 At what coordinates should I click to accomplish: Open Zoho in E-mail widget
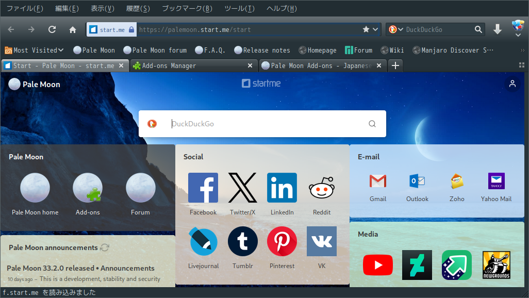pyautogui.click(x=457, y=181)
